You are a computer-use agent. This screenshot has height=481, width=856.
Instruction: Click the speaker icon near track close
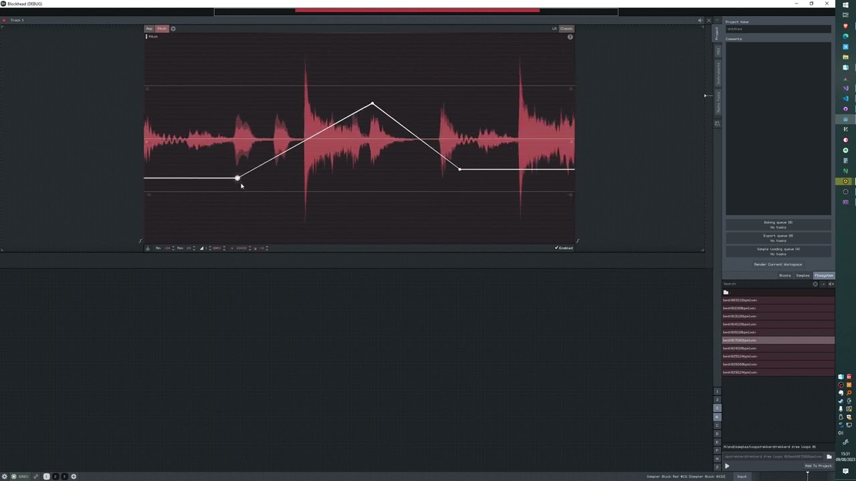700,20
